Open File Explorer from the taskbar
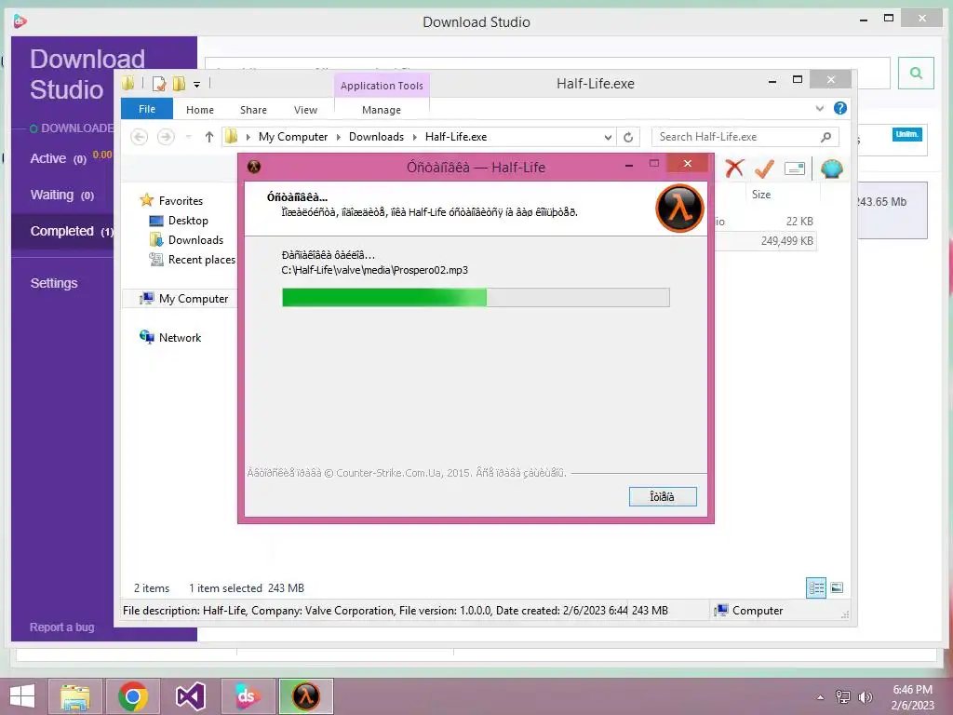The image size is (953, 715). tap(74, 696)
